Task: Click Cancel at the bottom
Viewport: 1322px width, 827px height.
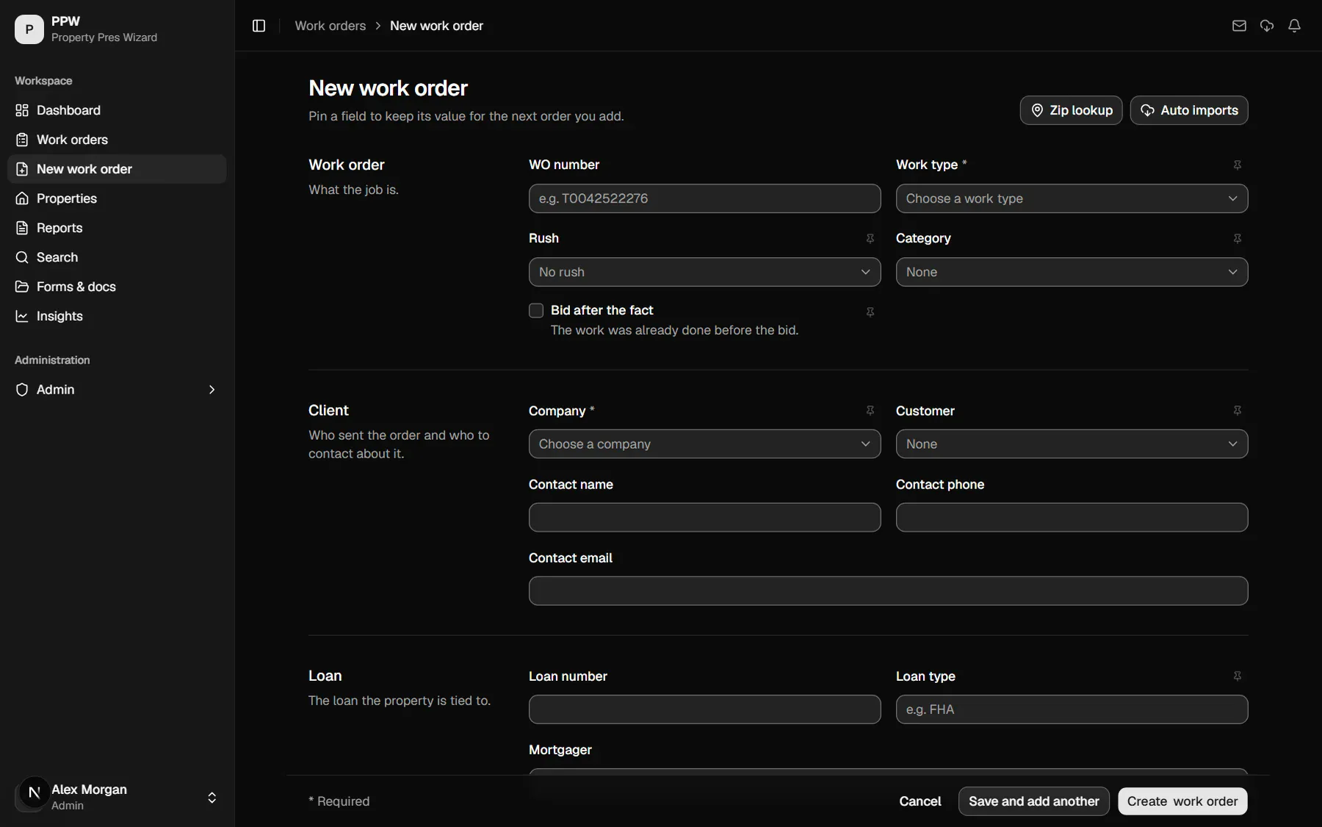Action: click(x=920, y=801)
